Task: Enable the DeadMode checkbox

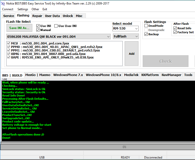Action: (146, 26)
